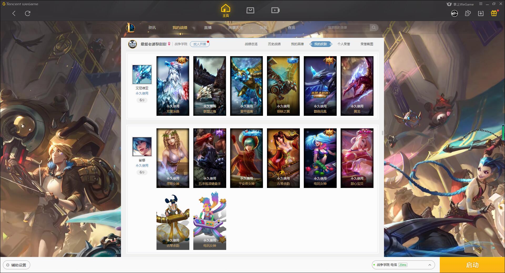Open the hamburger menu at top right
Image resolution: width=505 pixels, height=273 pixels.
point(481,4)
